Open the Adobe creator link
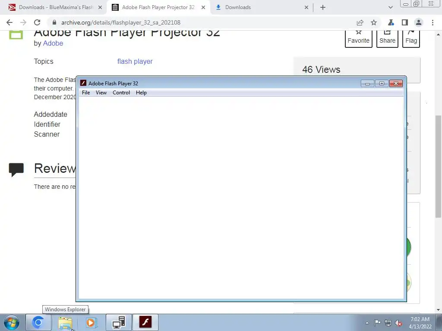The image size is (442, 331). coord(53,44)
